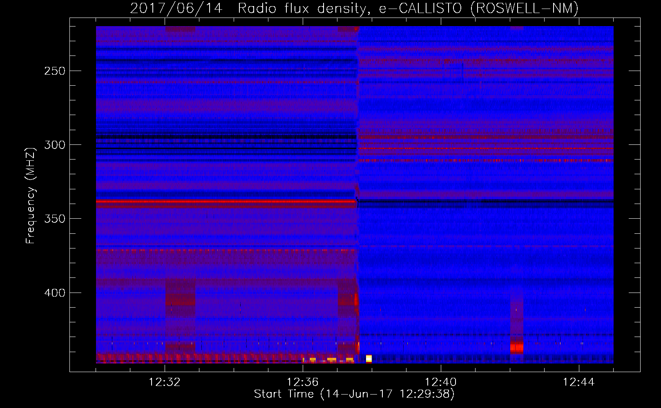661x408 pixels.
Task: Select the 400 frequency tick label
Action: 55,293
